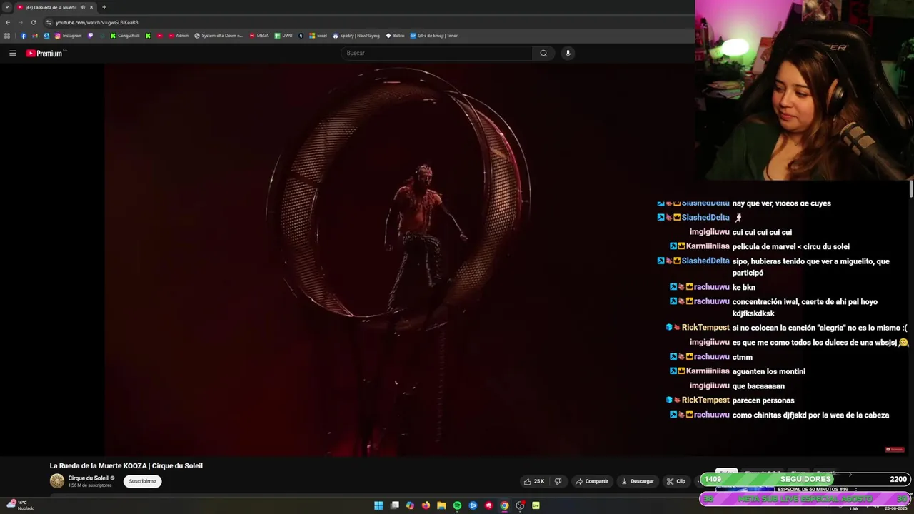
Task: Click chat message 'ke bkn'
Action: pos(743,287)
